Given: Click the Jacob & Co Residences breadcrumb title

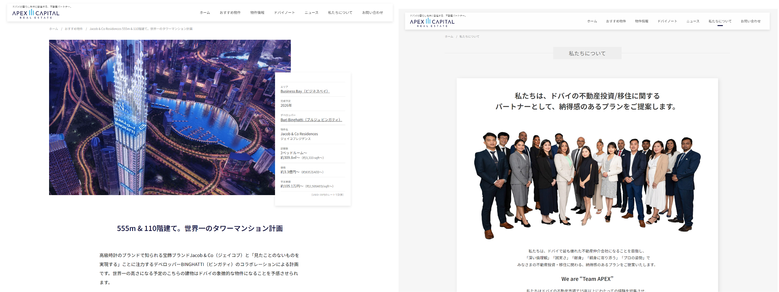Looking at the screenshot, I should coord(141,29).
